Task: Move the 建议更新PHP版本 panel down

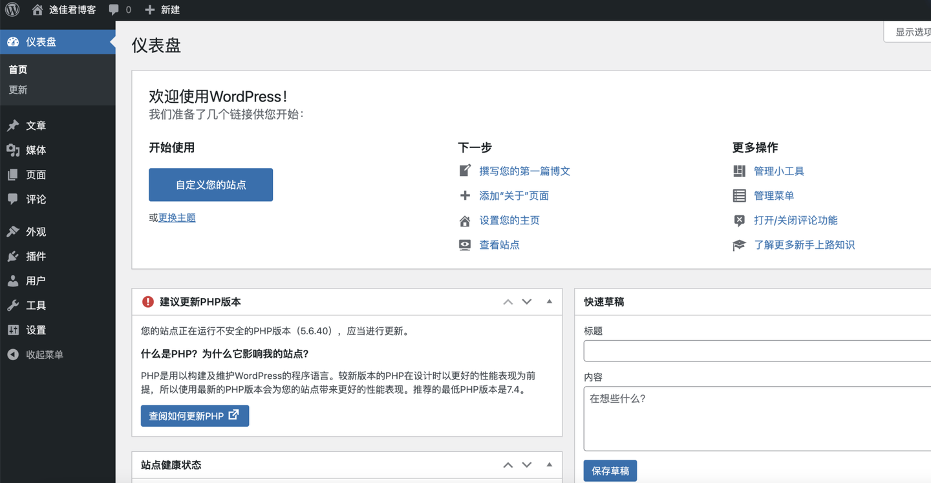Action: tap(527, 301)
